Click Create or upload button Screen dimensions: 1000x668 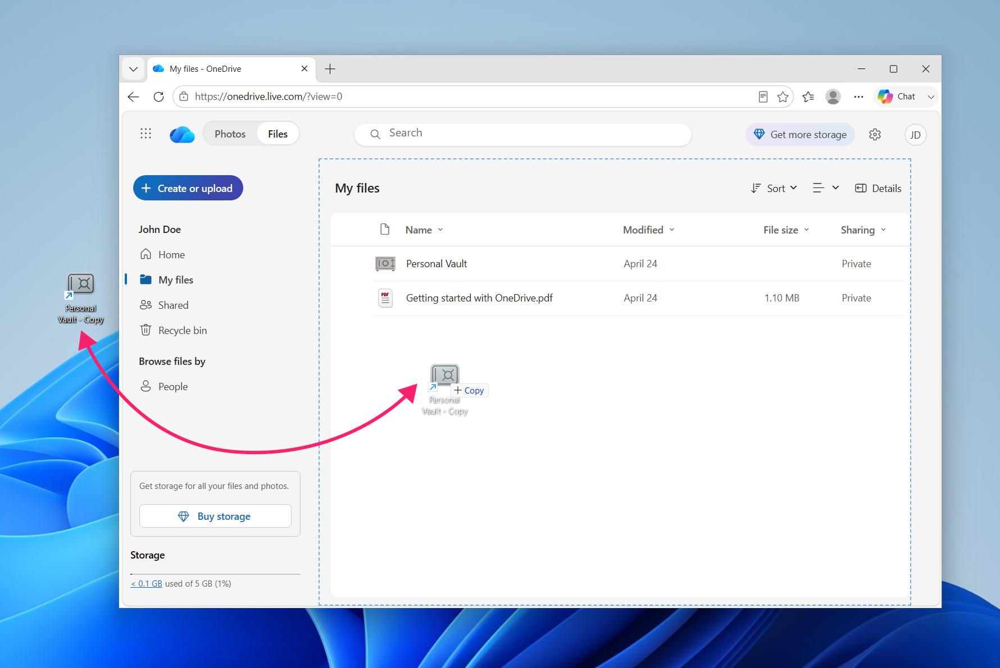188,188
